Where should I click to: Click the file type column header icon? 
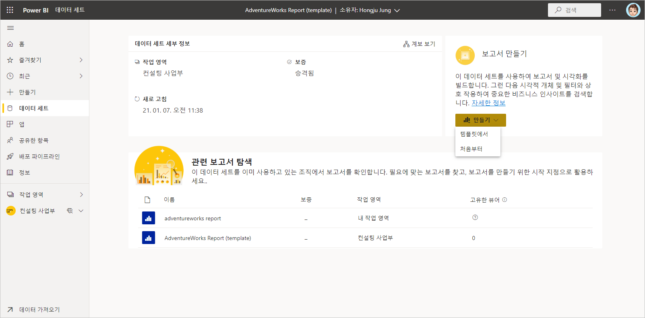click(x=147, y=200)
